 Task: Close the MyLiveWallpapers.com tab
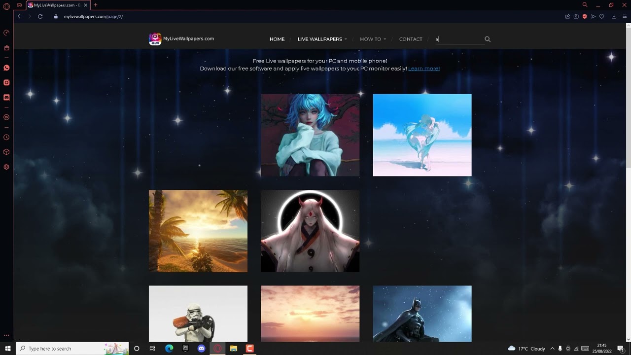(86, 5)
